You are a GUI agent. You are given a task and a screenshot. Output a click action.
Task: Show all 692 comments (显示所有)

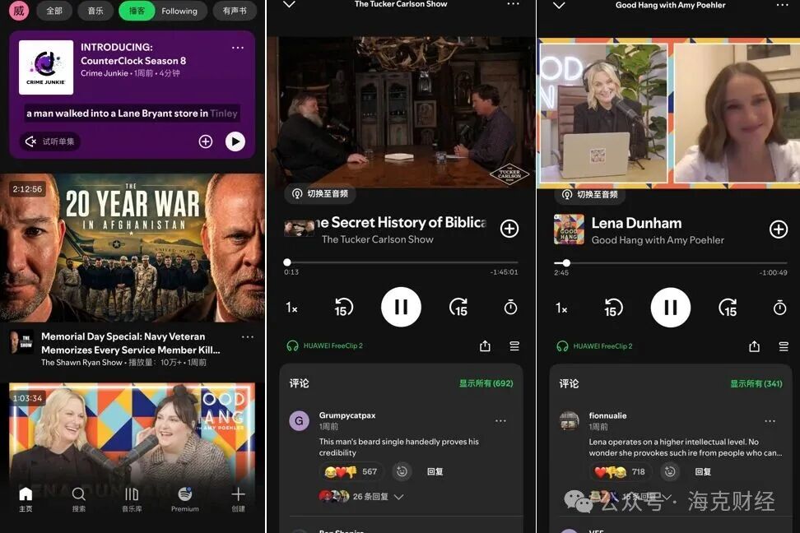(x=486, y=383)
